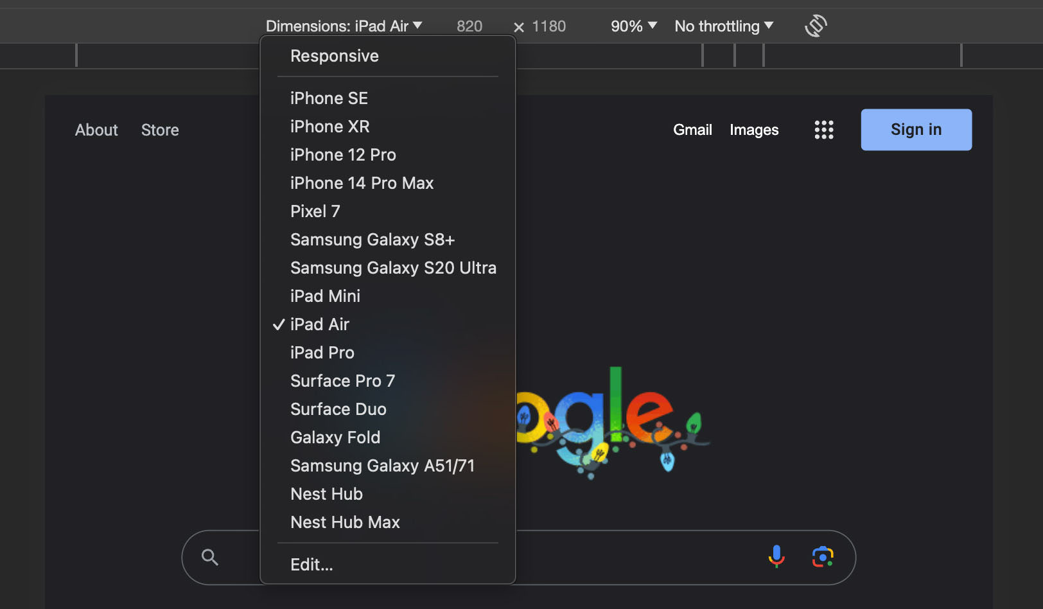Open the Google apps grid icon
Viewport: 1043px width, 609px height.
824,130
